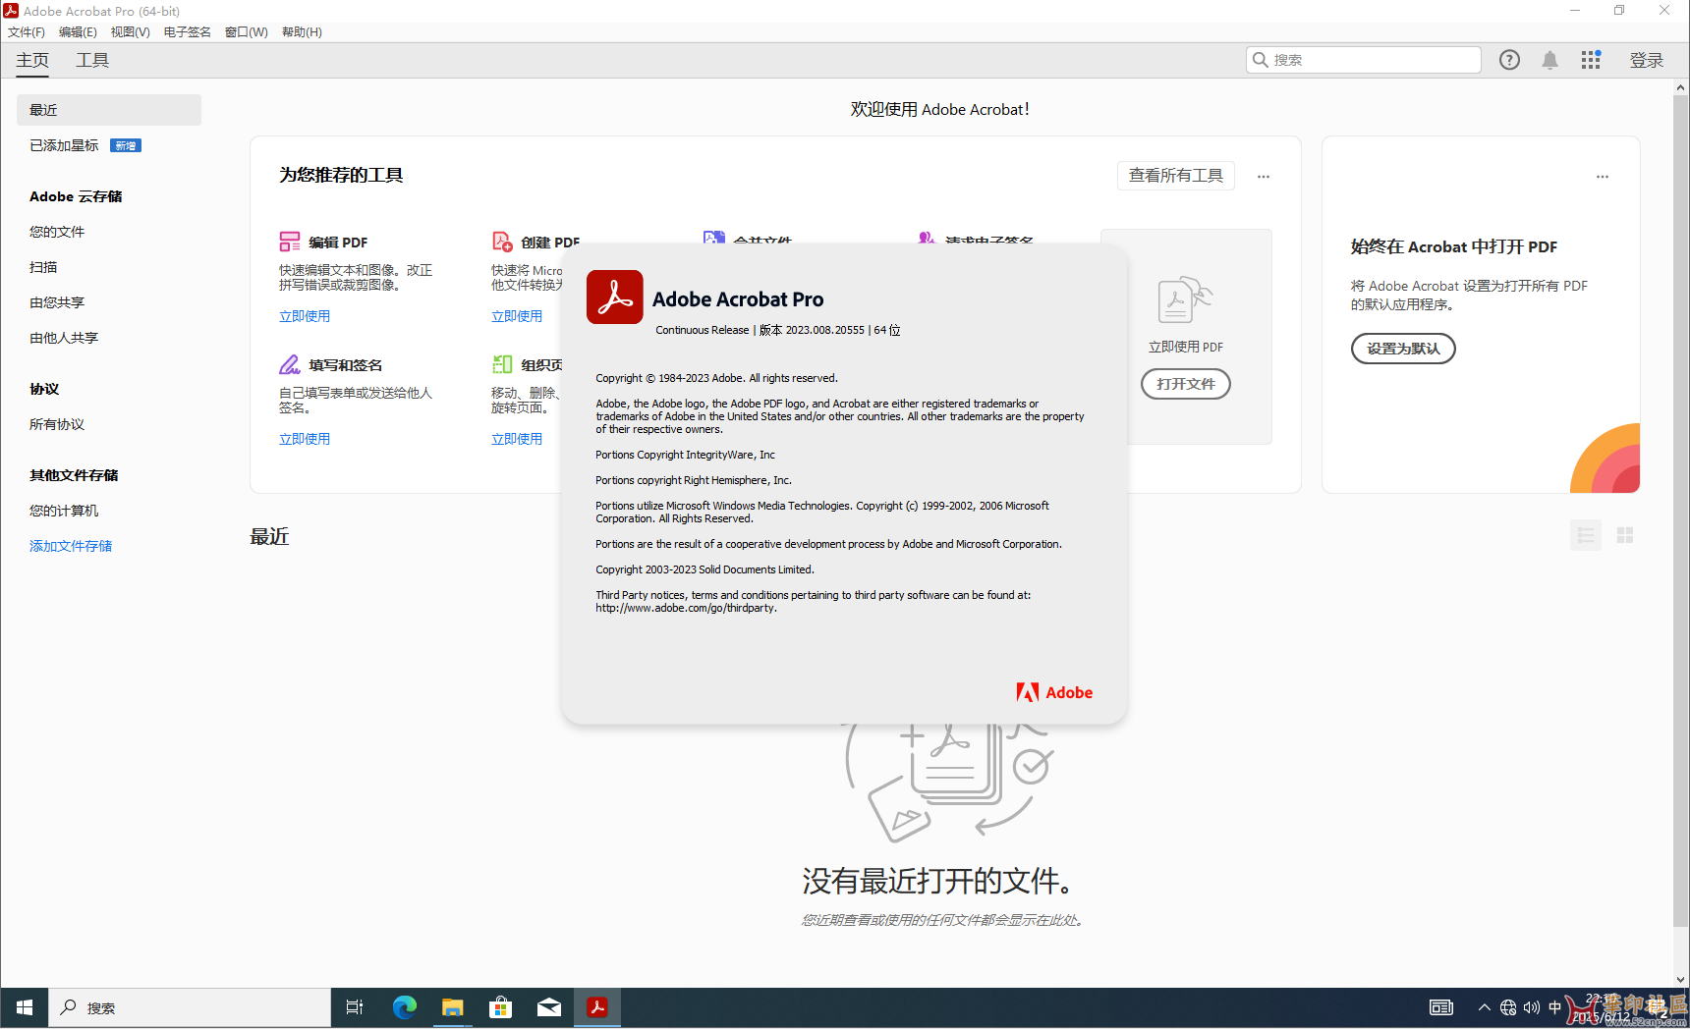The width and height of the screenshot is (1690, 1029).
Task: Open the 窗口(W) menu
Action: click(246, 32)
